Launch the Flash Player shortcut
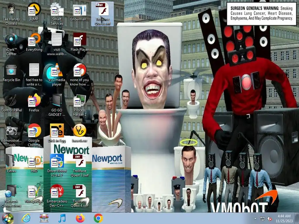This screenshot has width=299, height=224. [x=79, y=42]
